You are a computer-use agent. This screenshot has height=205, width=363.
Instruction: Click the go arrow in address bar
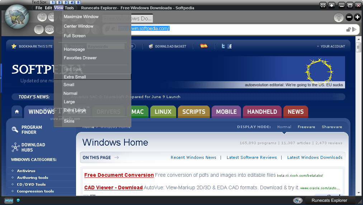[x=354, y=29]
